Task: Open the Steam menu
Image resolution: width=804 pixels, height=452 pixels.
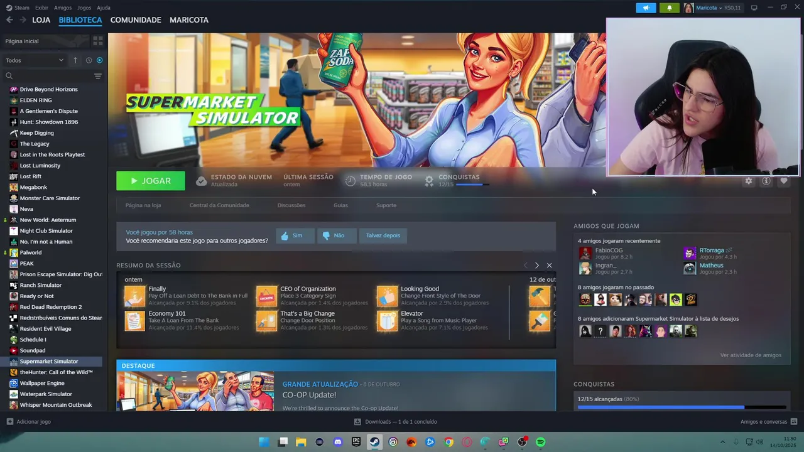Action: coord(18,8)
